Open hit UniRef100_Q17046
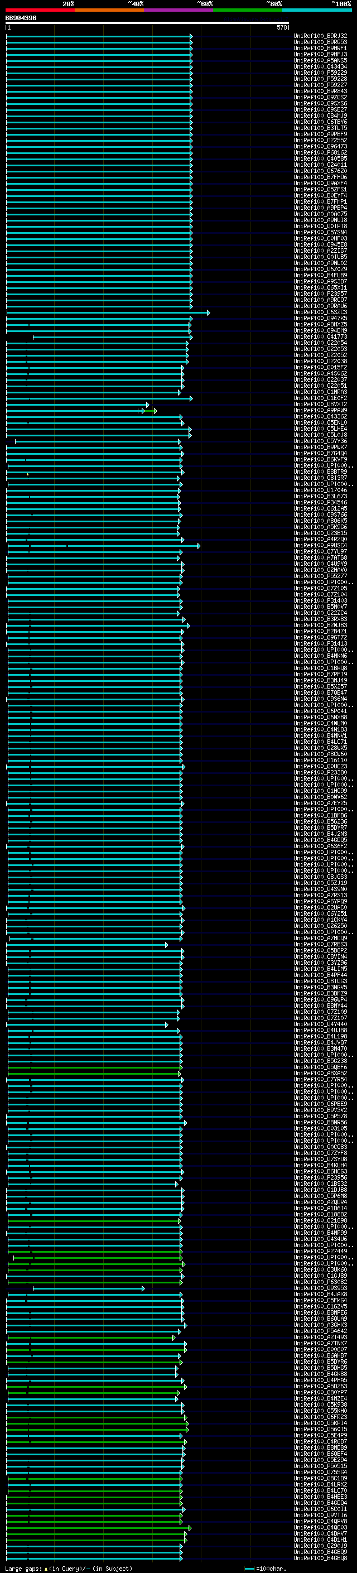This screenshot has width=357, height=1573. (x=320, y=490)
